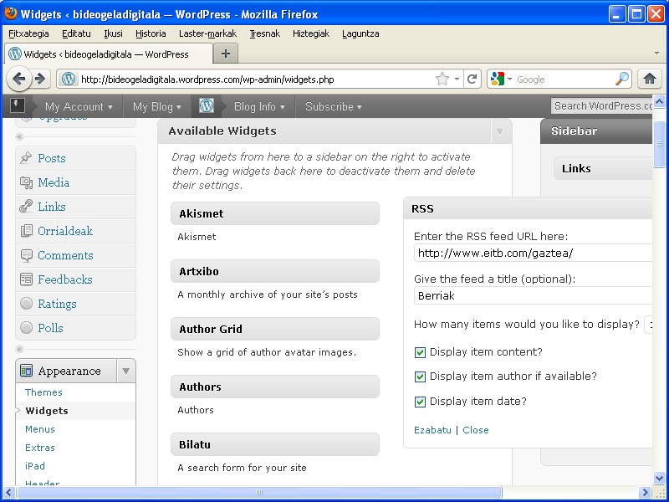Click the Appearance menu icon
Viewport: 669px width, 502px height.
(26, 371)
